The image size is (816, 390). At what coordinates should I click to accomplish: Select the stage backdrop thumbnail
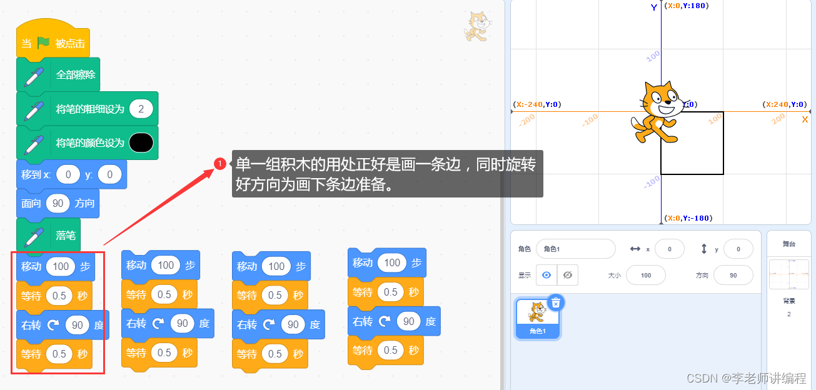tap(788, 275)
